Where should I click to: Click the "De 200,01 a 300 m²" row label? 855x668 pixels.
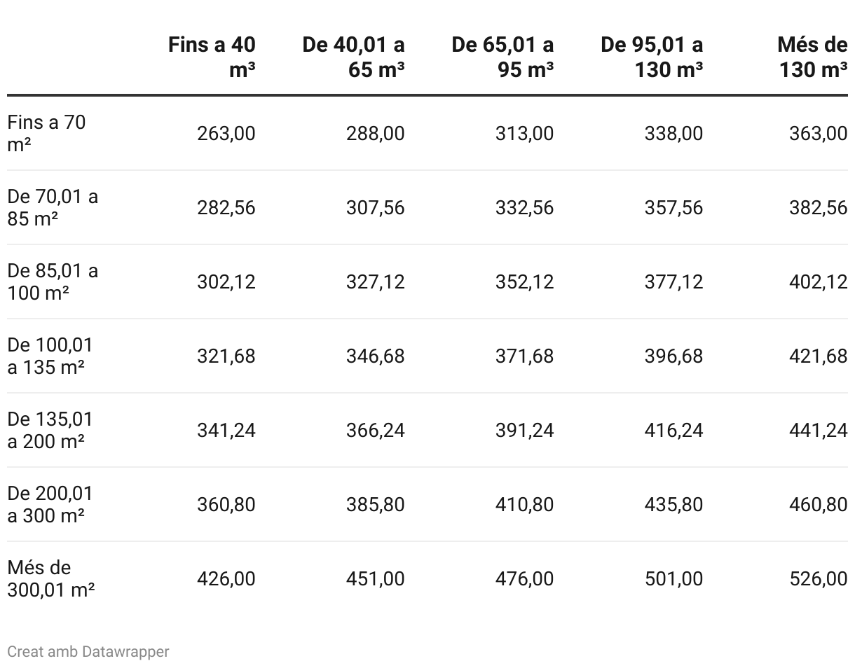[x=50, y=504]
